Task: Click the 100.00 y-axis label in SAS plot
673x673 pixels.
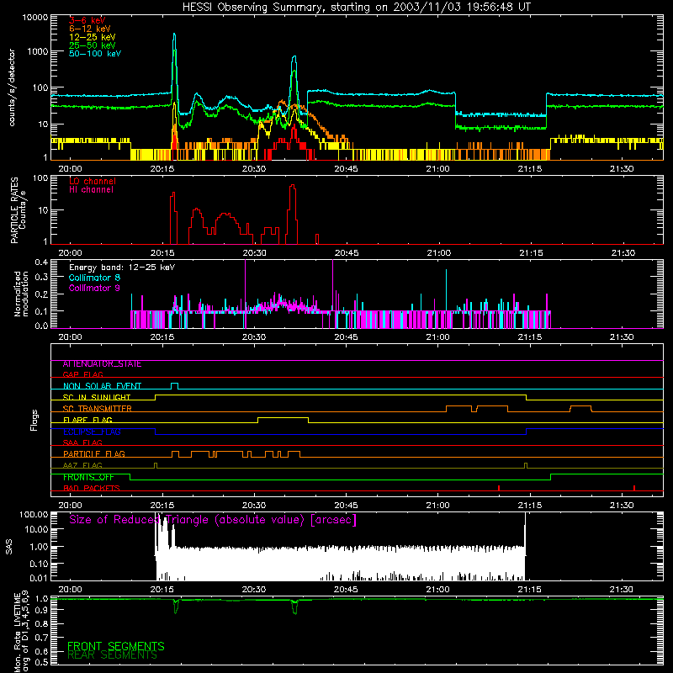Action: [x=34, y=515]
